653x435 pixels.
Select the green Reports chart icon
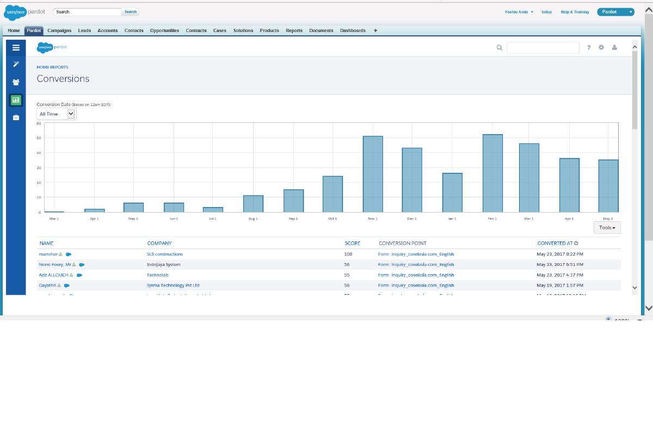16,100
